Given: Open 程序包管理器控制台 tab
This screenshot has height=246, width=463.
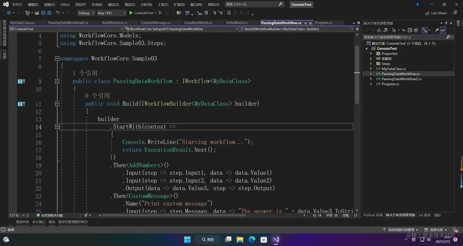Looking at the screenshot, I should click(73, 222).
